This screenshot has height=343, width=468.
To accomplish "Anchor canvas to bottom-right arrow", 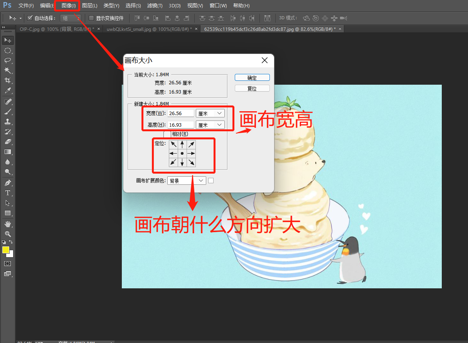I will click(x=191, y=162).
